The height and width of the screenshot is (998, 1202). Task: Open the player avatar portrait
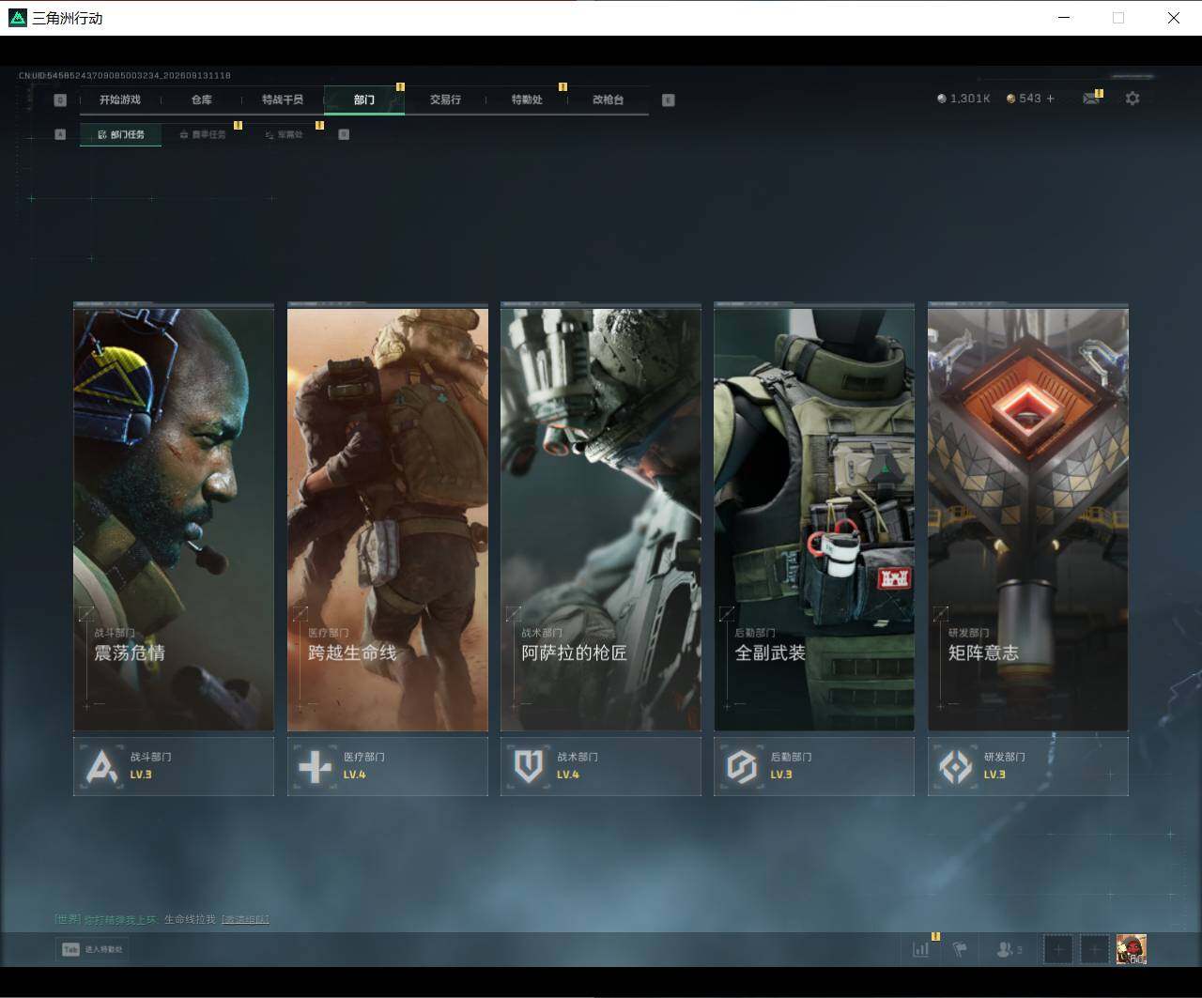point(1131,949)
